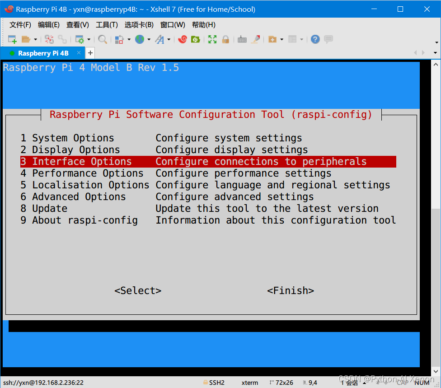This screenshot has width=441, height=388.
Task: Click the color scheme toolbar icon
Action: tap(119, 39)
